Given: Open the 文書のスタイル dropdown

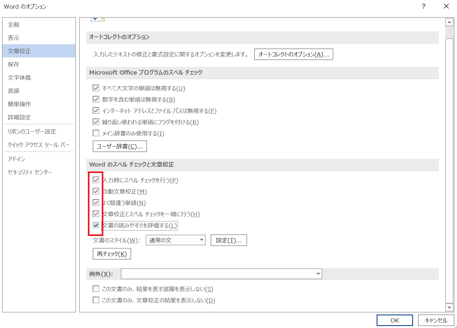Looking at the screenshot, I should pyautogui.click(x=176, y=240).
